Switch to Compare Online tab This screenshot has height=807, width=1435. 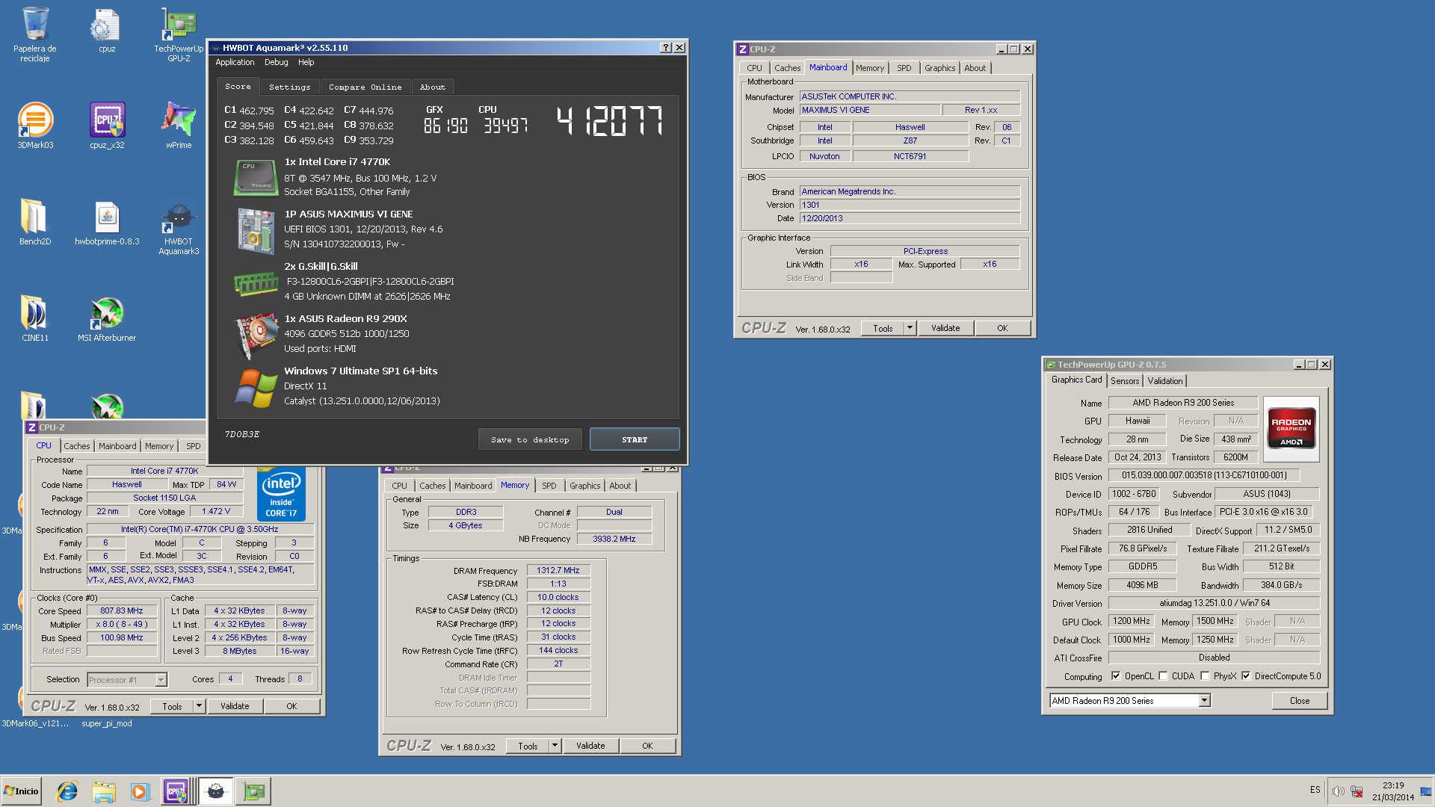(365, 87)
